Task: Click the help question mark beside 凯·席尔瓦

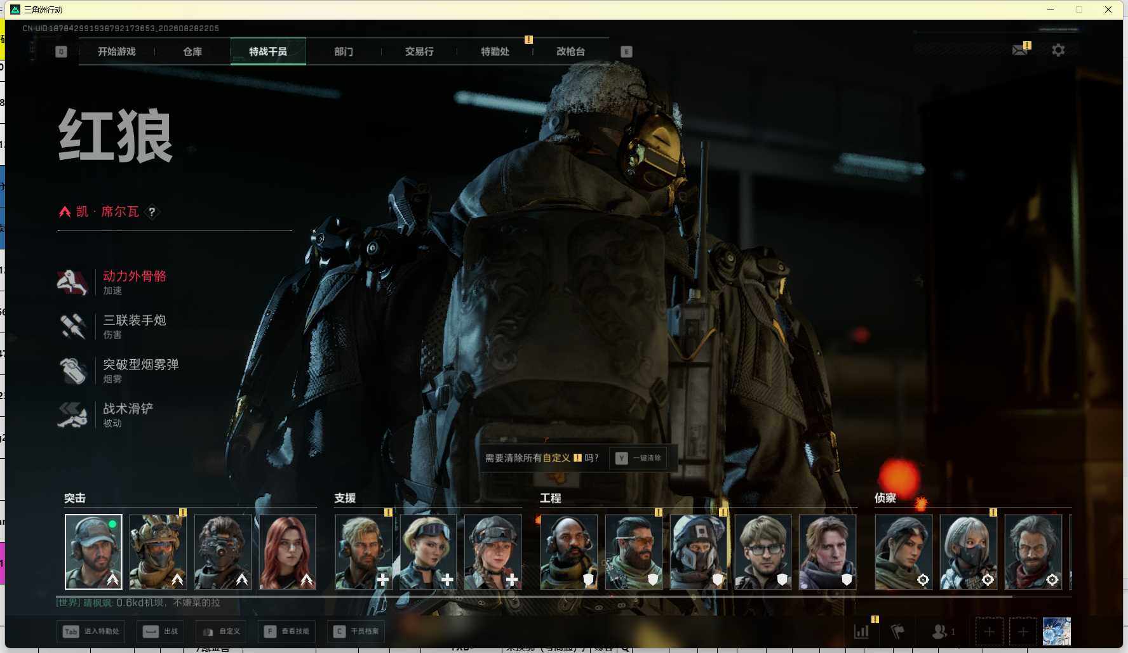Action: click(x=152, y=212)
